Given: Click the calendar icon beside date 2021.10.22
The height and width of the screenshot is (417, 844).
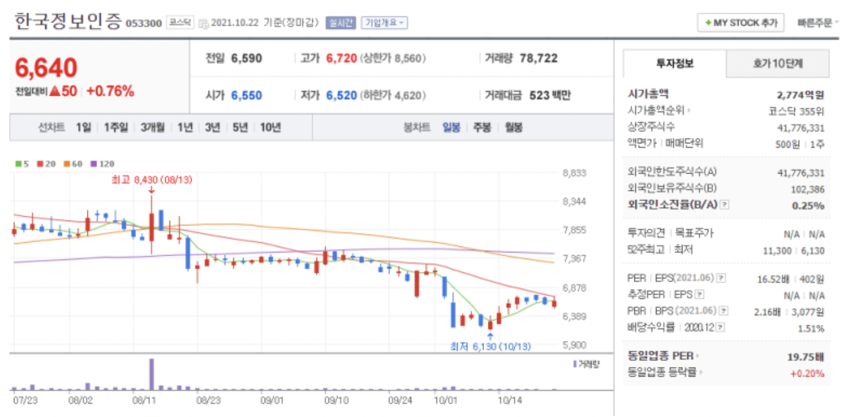Looking at the screenshot, I should point(203,24).
